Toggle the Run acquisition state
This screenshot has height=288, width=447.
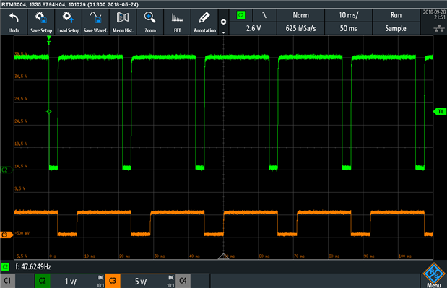(396, 15)
